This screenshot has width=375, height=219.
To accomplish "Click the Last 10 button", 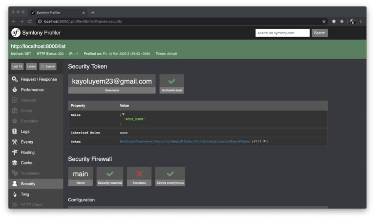I will point(17,66).
